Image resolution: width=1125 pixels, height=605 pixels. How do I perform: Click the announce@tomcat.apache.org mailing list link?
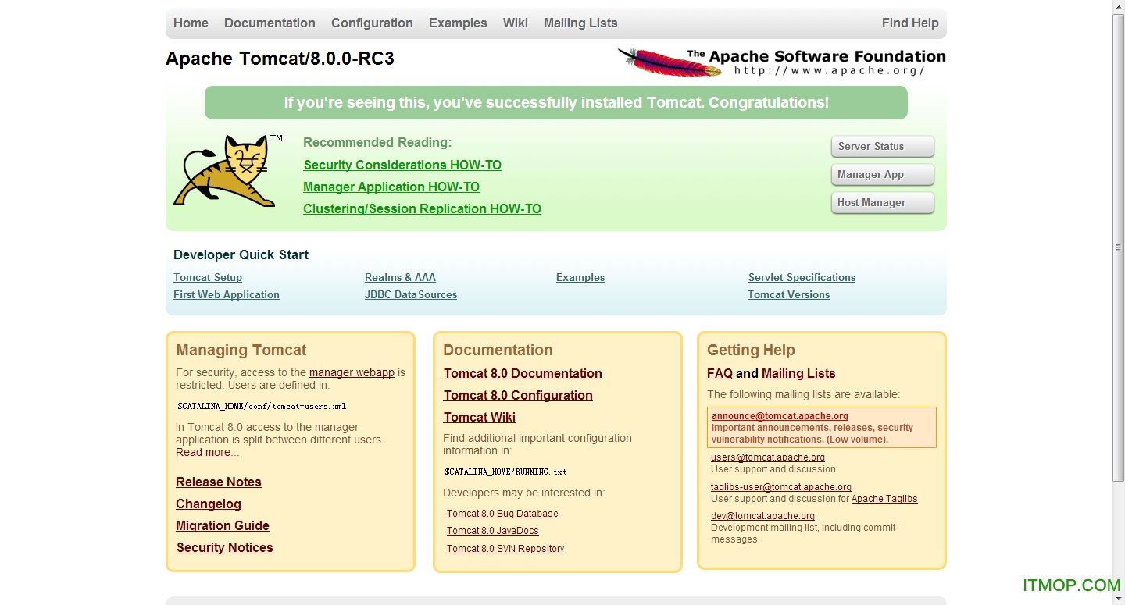[x=780, y=416]
